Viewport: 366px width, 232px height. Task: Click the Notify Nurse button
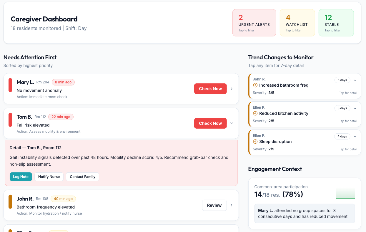(x=49, y=177)
